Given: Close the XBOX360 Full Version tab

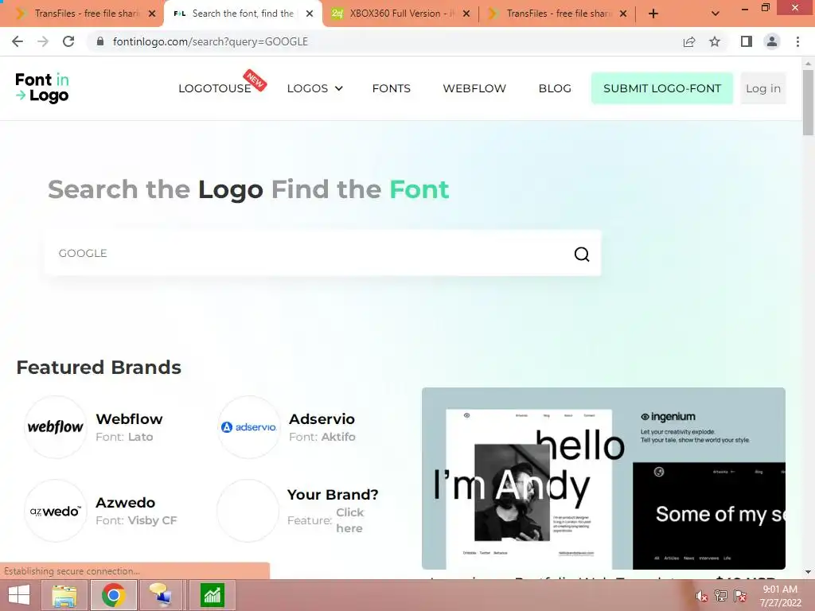Looking at the screenshot, I should point(466,14).
